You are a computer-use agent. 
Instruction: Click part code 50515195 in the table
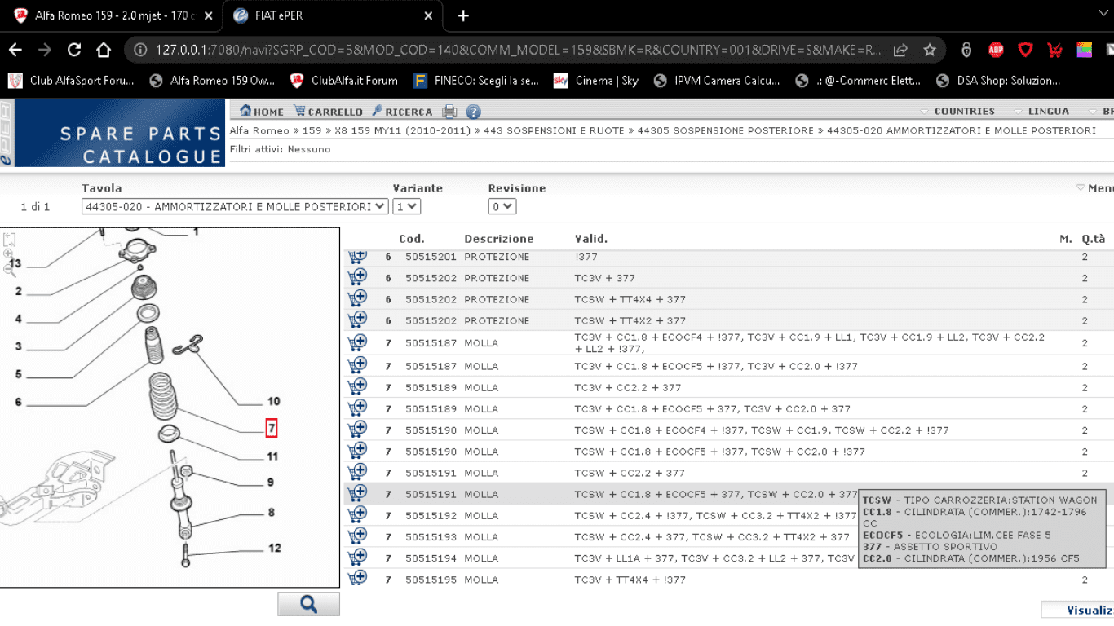[431, 580]
